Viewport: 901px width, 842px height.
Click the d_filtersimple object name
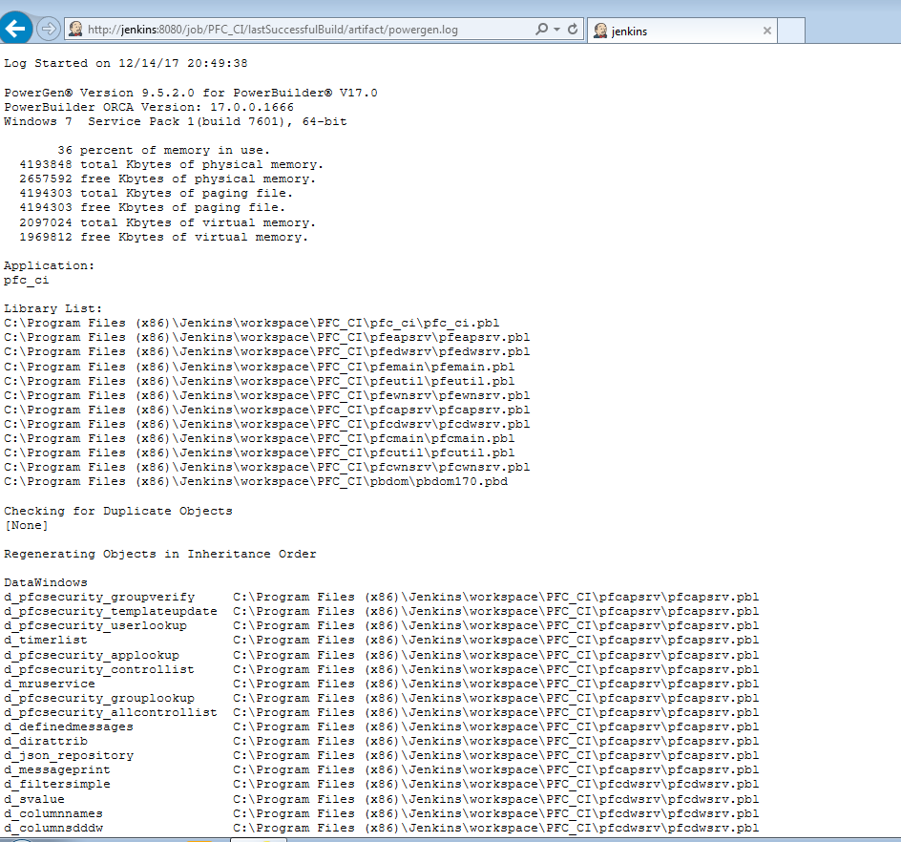57,785
